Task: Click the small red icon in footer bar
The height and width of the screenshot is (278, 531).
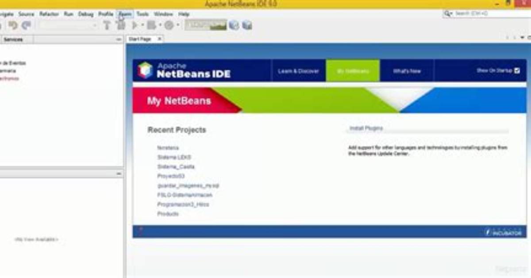Action: (141, 230)
